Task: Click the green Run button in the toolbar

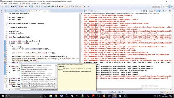Action: click(x=49, y=7)
